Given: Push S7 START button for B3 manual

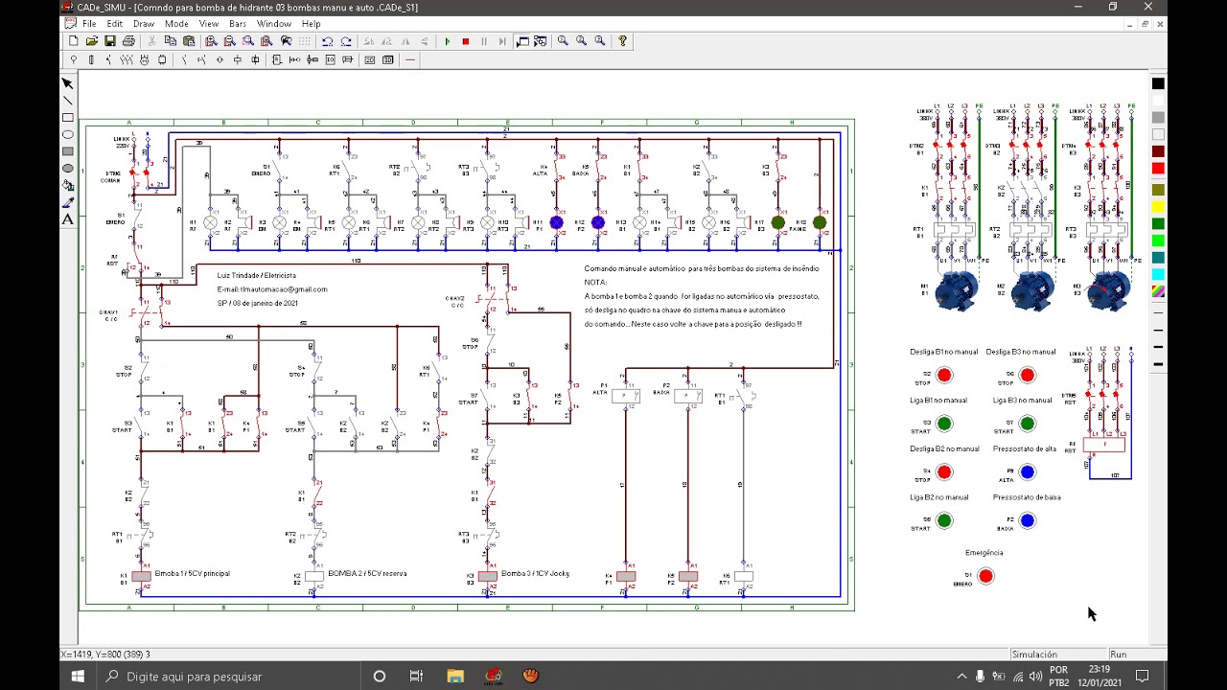Looking at the screenshot, I should coord(1028,424).
